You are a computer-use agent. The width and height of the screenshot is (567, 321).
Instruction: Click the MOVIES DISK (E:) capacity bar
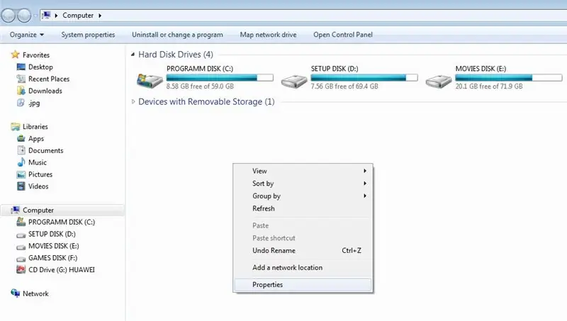(508, 77)
